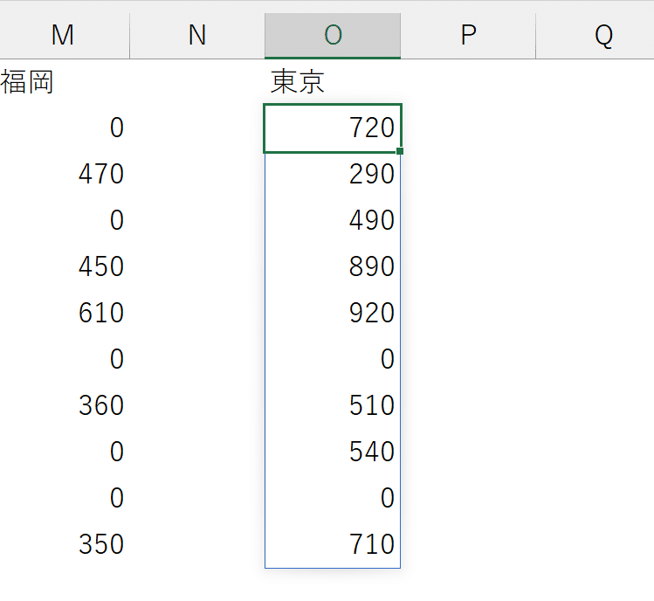Select column N header
Viewport: 654px width, 601px height.
point(197,36)
